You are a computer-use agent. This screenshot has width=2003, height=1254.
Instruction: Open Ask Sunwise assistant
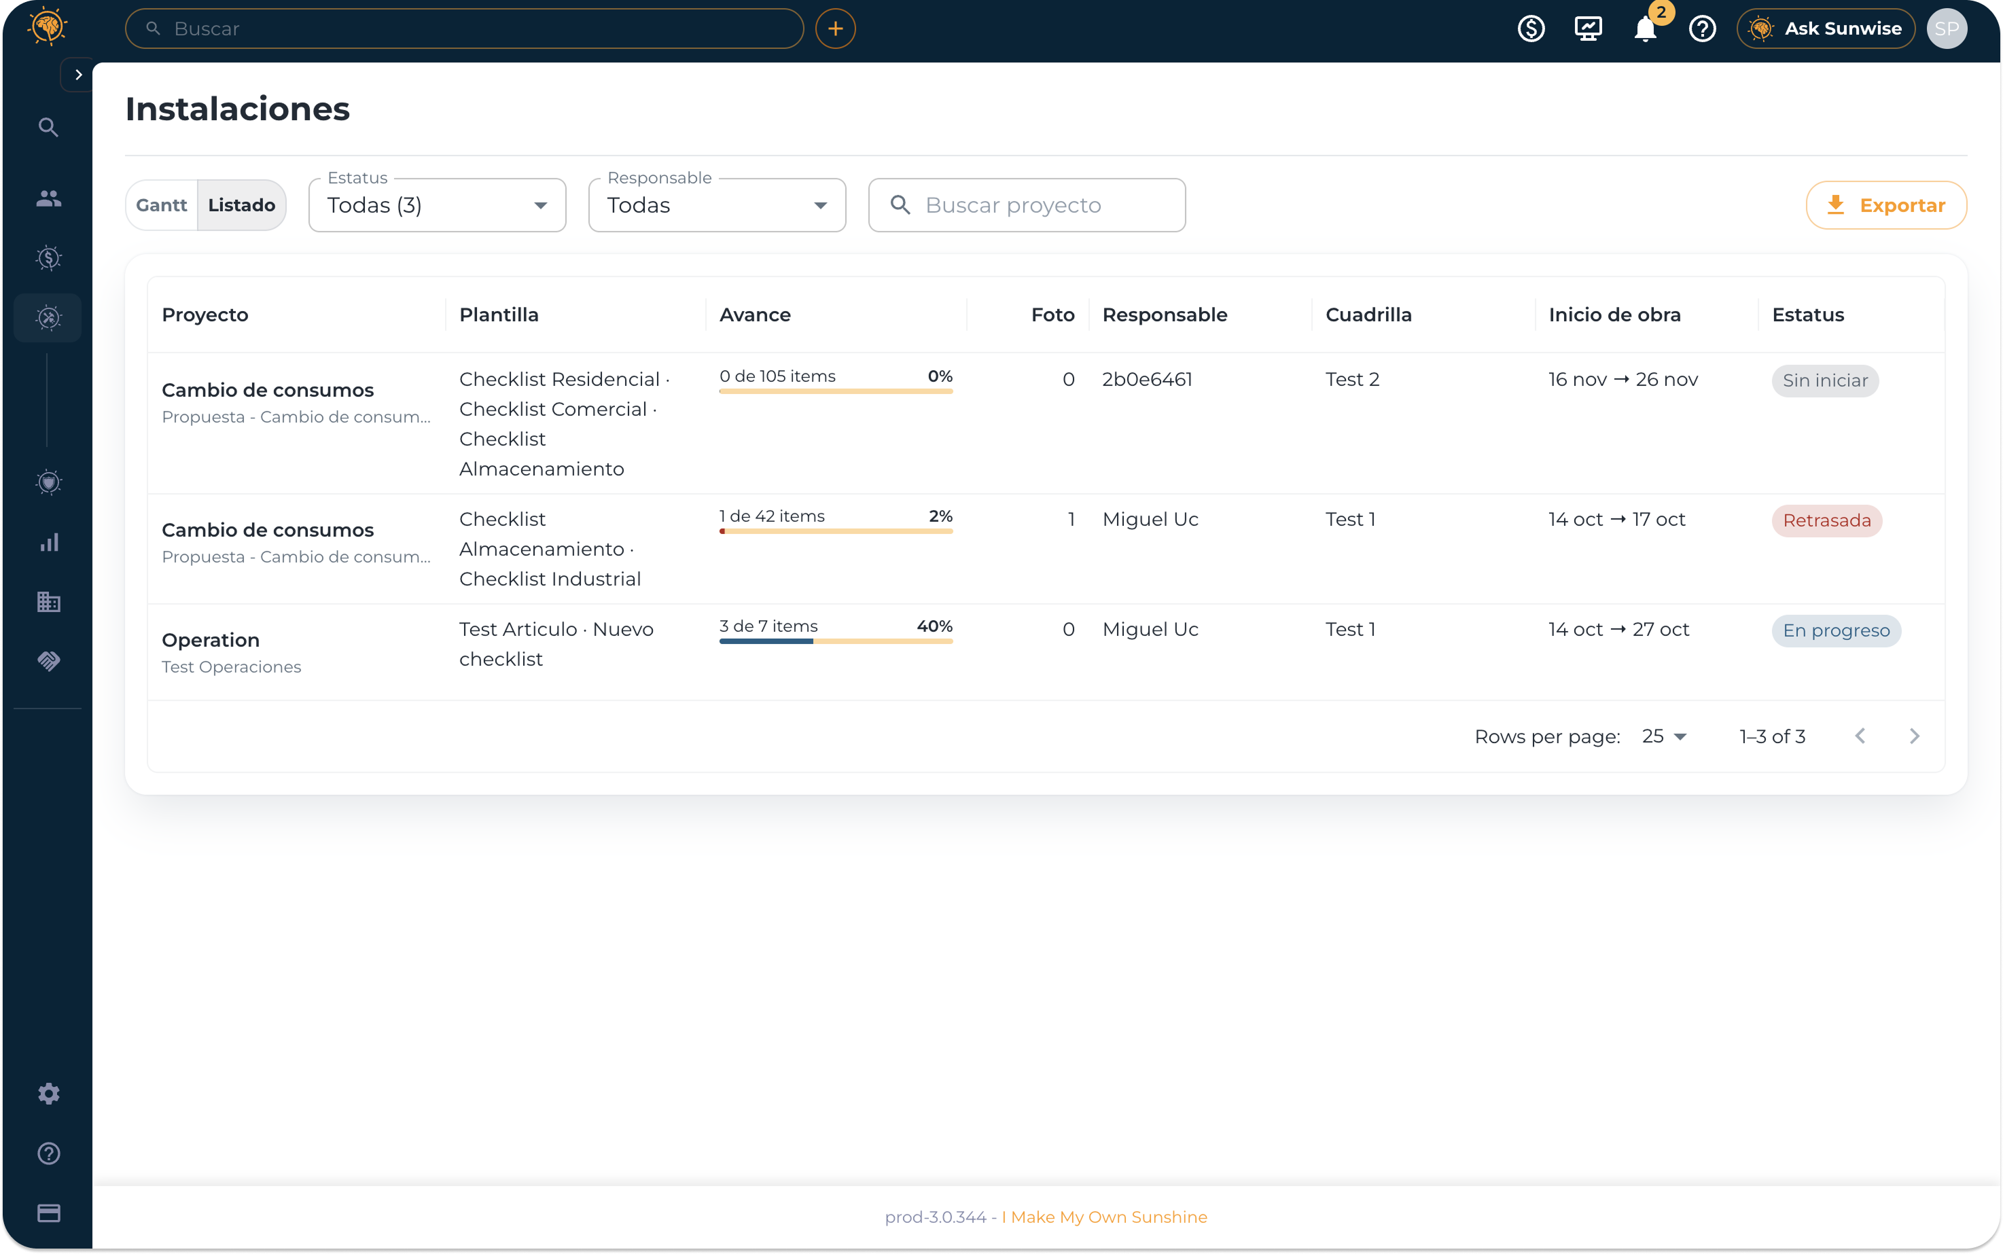(1826, 29)
